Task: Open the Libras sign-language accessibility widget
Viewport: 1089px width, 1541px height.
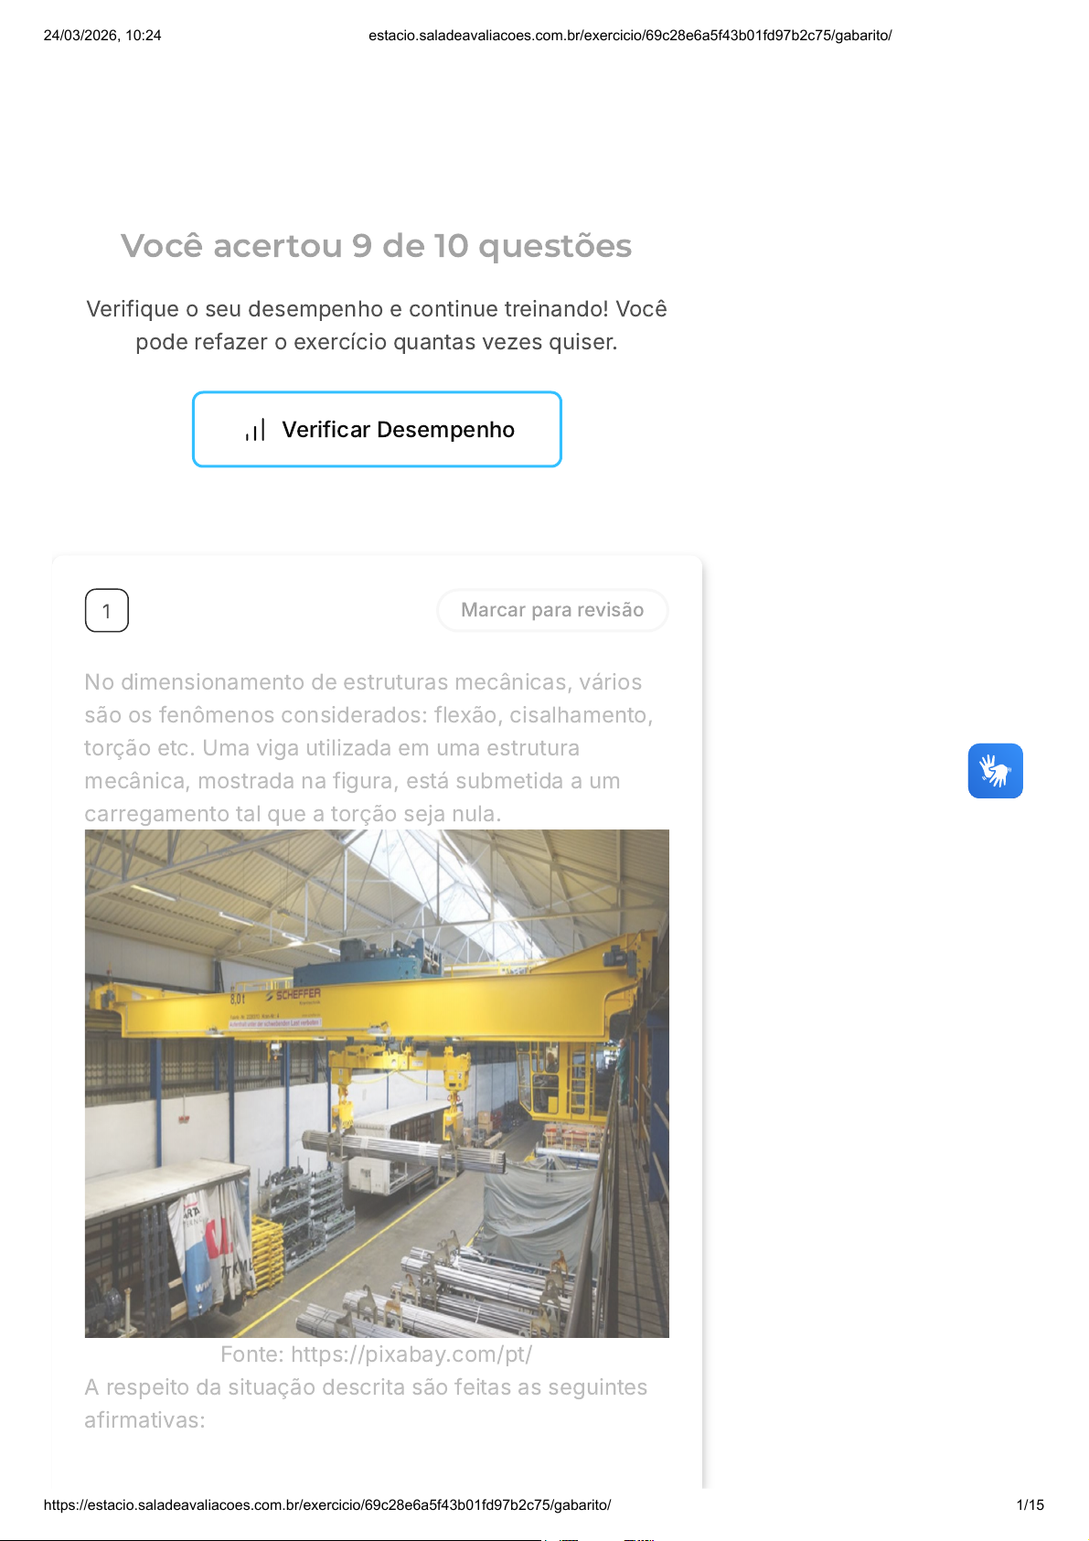Action: tap(996, 771)
